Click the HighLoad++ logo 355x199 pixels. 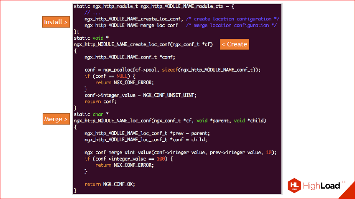pyautogui.click(x=317, y=186)
